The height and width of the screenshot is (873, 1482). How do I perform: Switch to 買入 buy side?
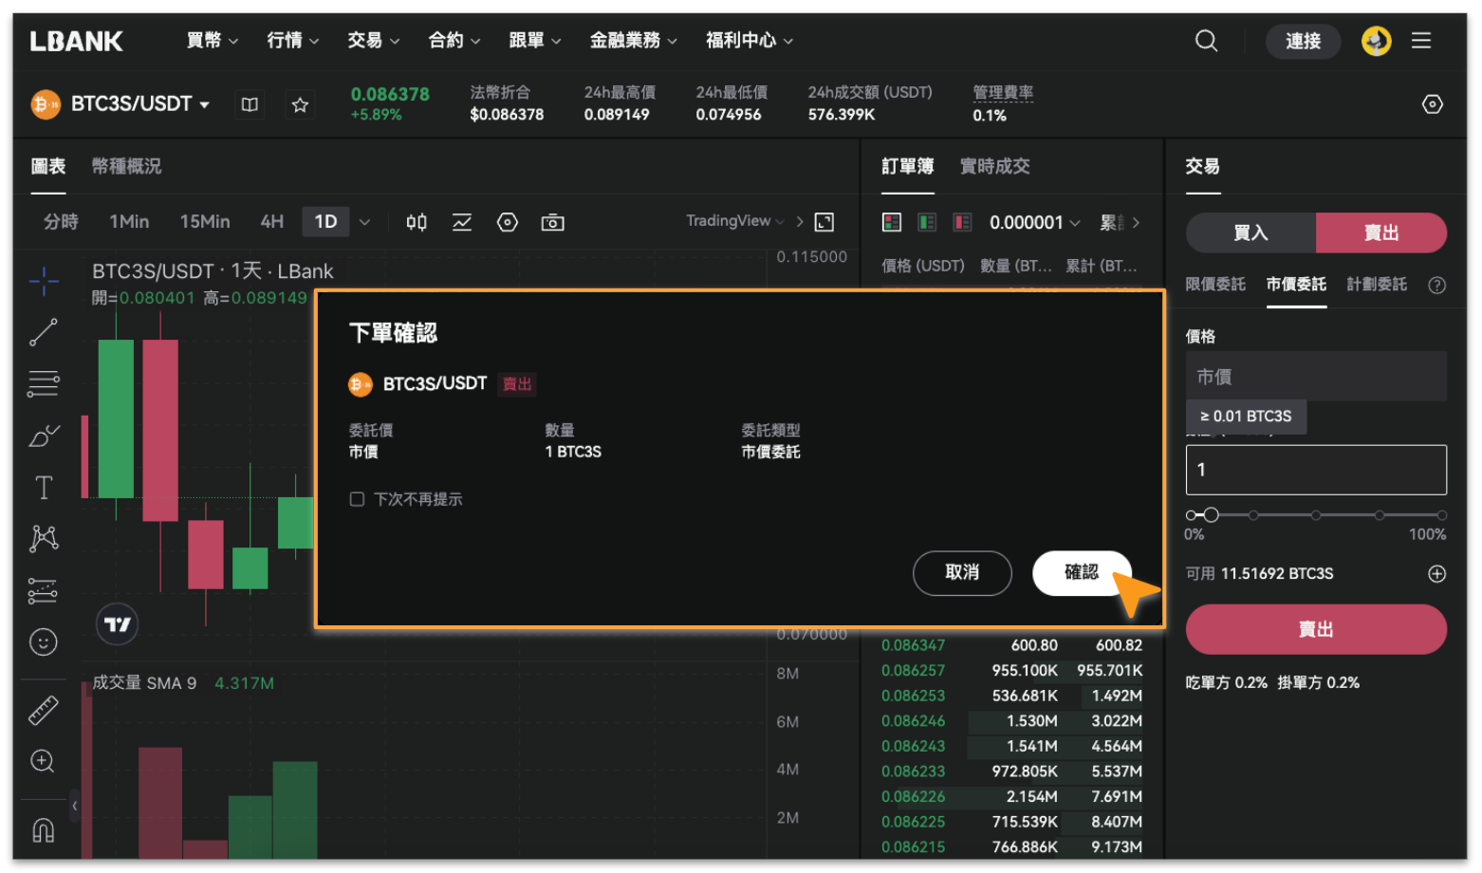coord(1250,232)
